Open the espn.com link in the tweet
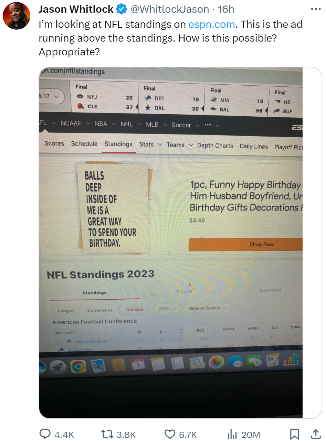The width and height of the screenshot is (326, 441). (x=212, y=24)
